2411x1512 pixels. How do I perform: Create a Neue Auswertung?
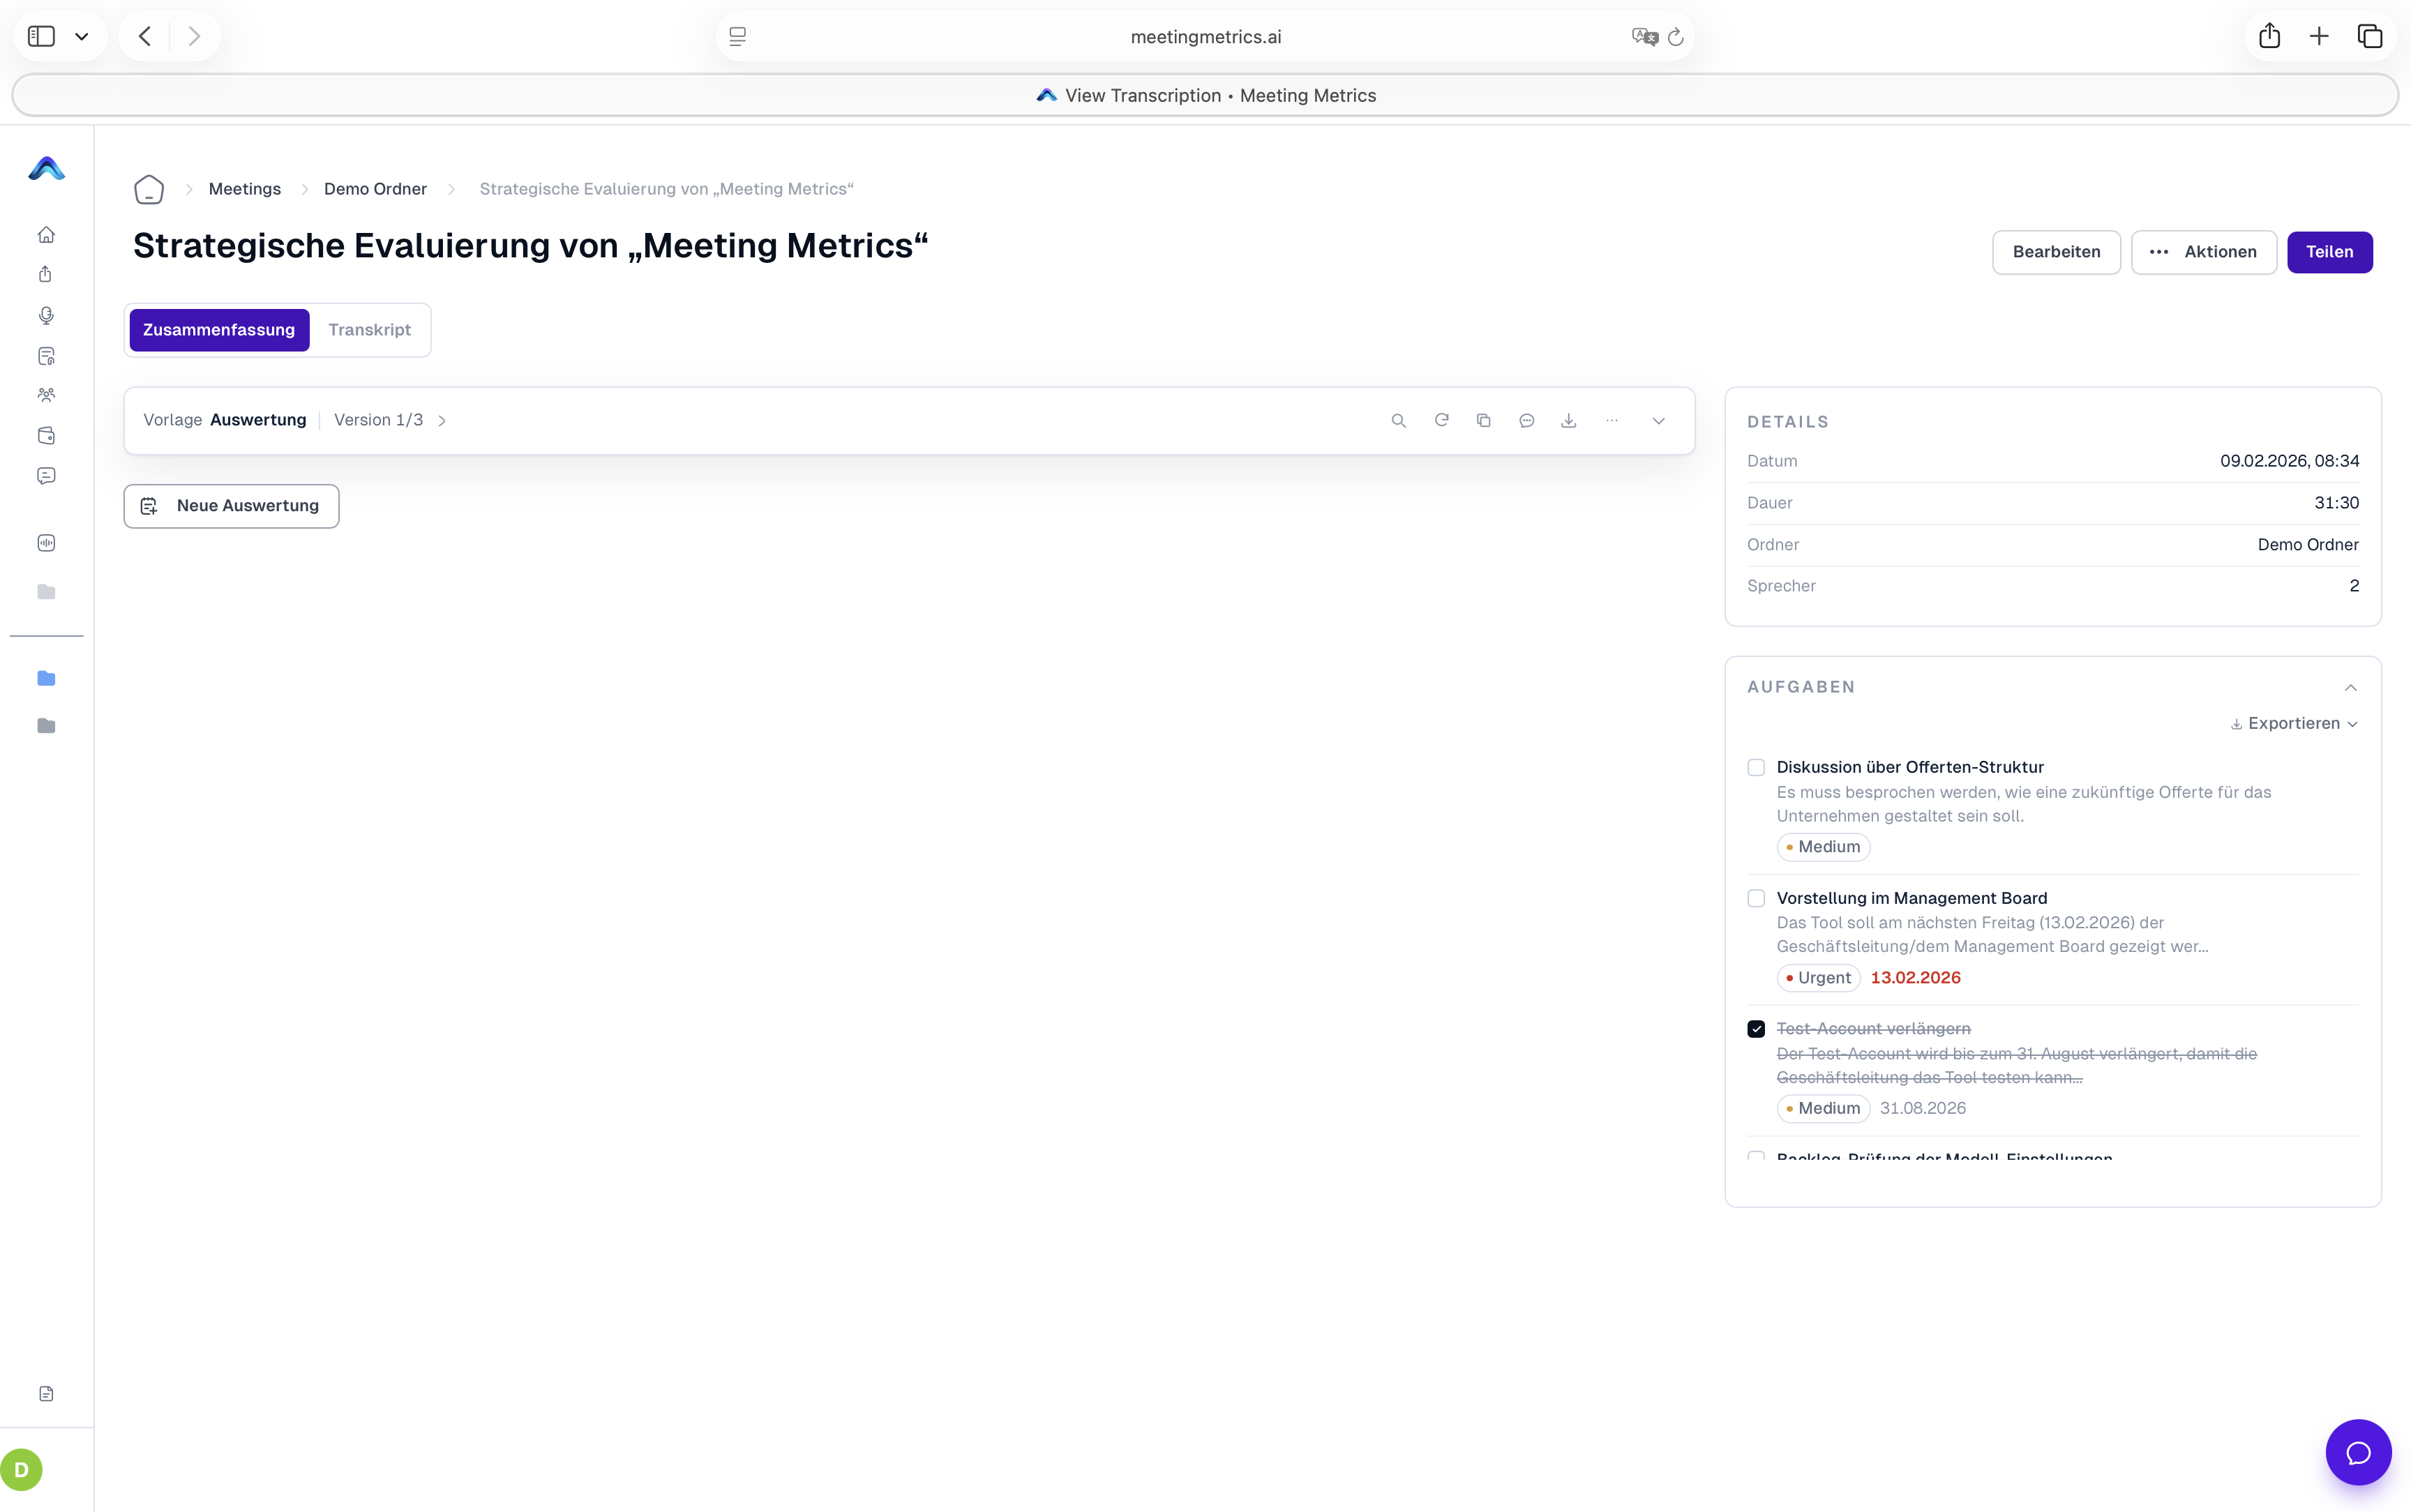pyautogui.click(x=231, y=506)
